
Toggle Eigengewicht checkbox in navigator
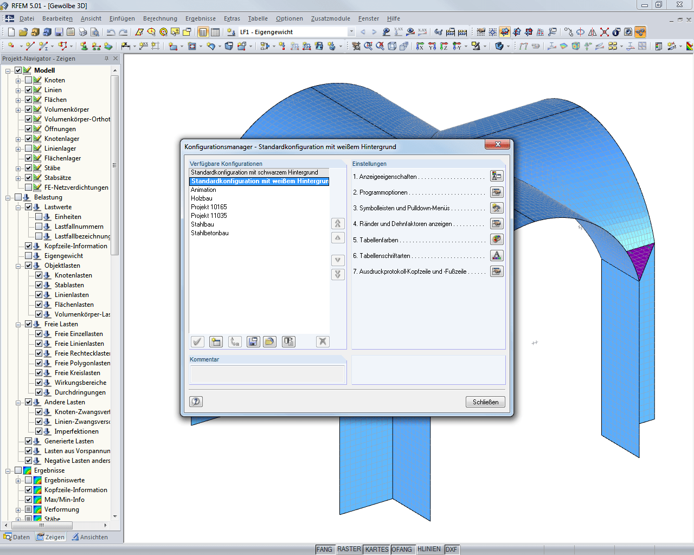tap(29, 256)
